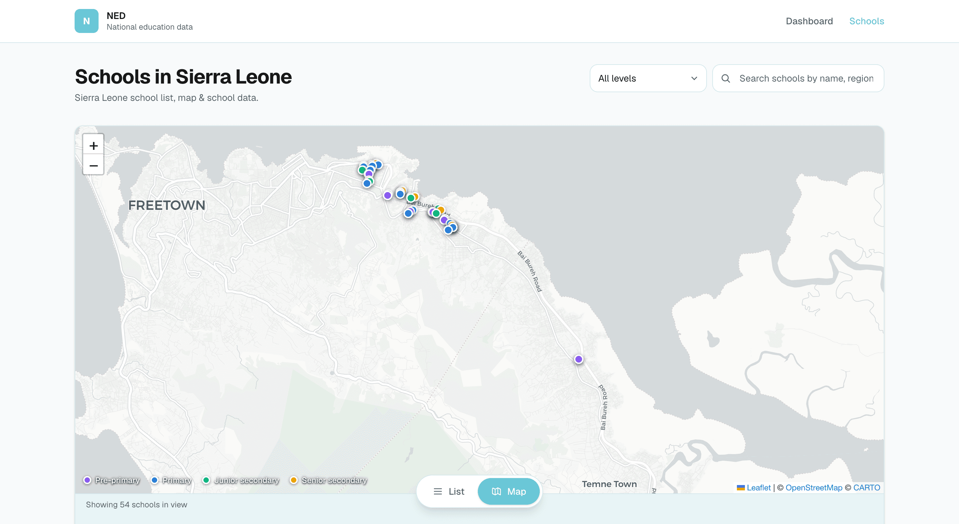
Task: Open the OpenStreetMap attribution link
Action: (x=813, y=487)
